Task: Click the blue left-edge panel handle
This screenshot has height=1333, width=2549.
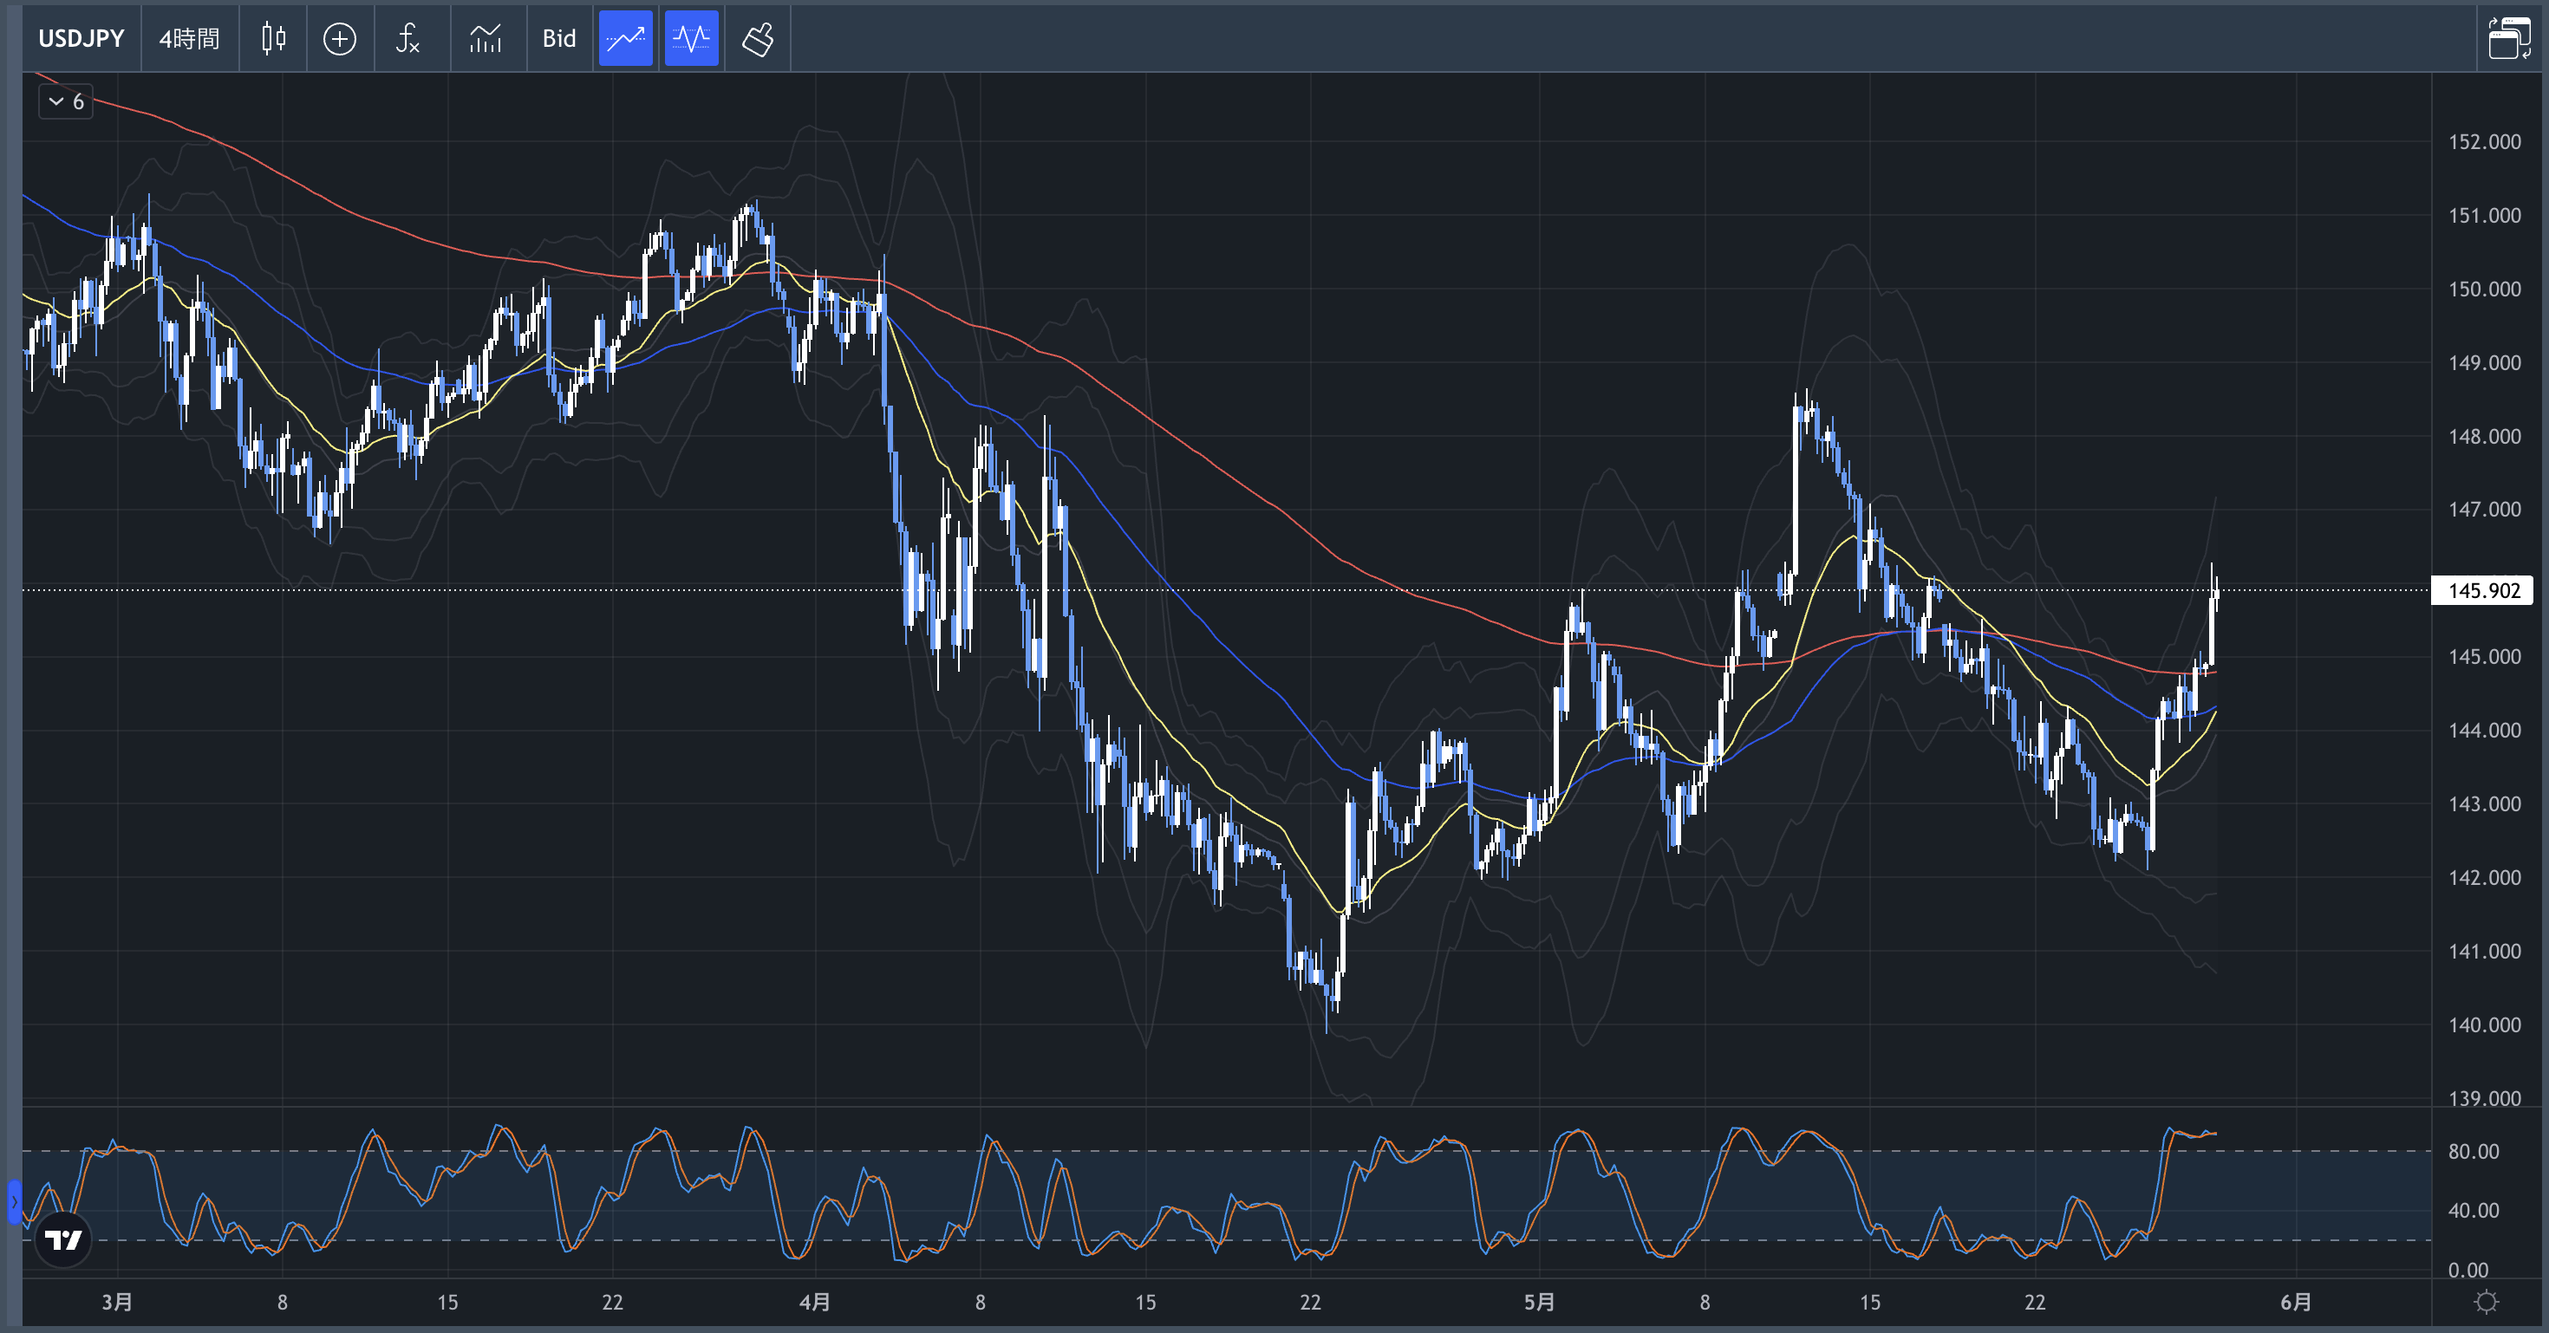Action: 15,1201
